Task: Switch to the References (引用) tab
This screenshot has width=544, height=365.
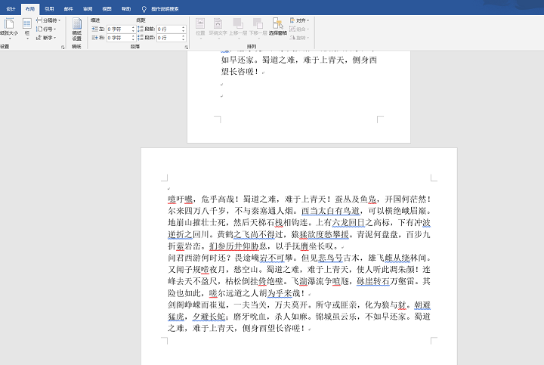Action: coord(49,9)
